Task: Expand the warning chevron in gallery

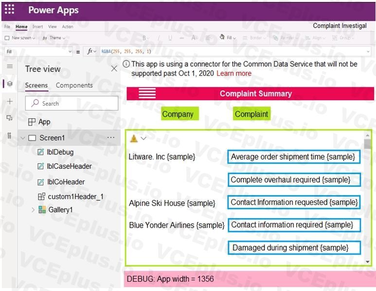Action: (143, 138)
